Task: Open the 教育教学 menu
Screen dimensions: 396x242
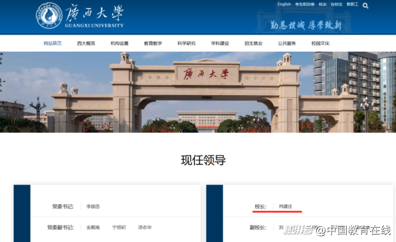Action: [153, 44]
